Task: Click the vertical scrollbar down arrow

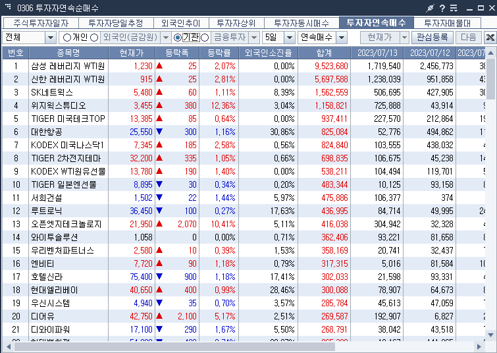Action: pos(490,335)
